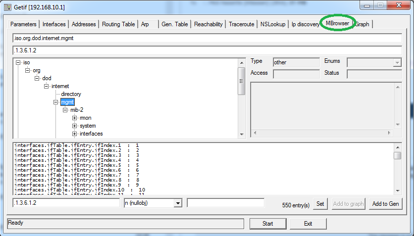Screen dimensions: 414x236
Task: Collapse the dod tree node
Action: pyautogui.click(x=37, y=78)
